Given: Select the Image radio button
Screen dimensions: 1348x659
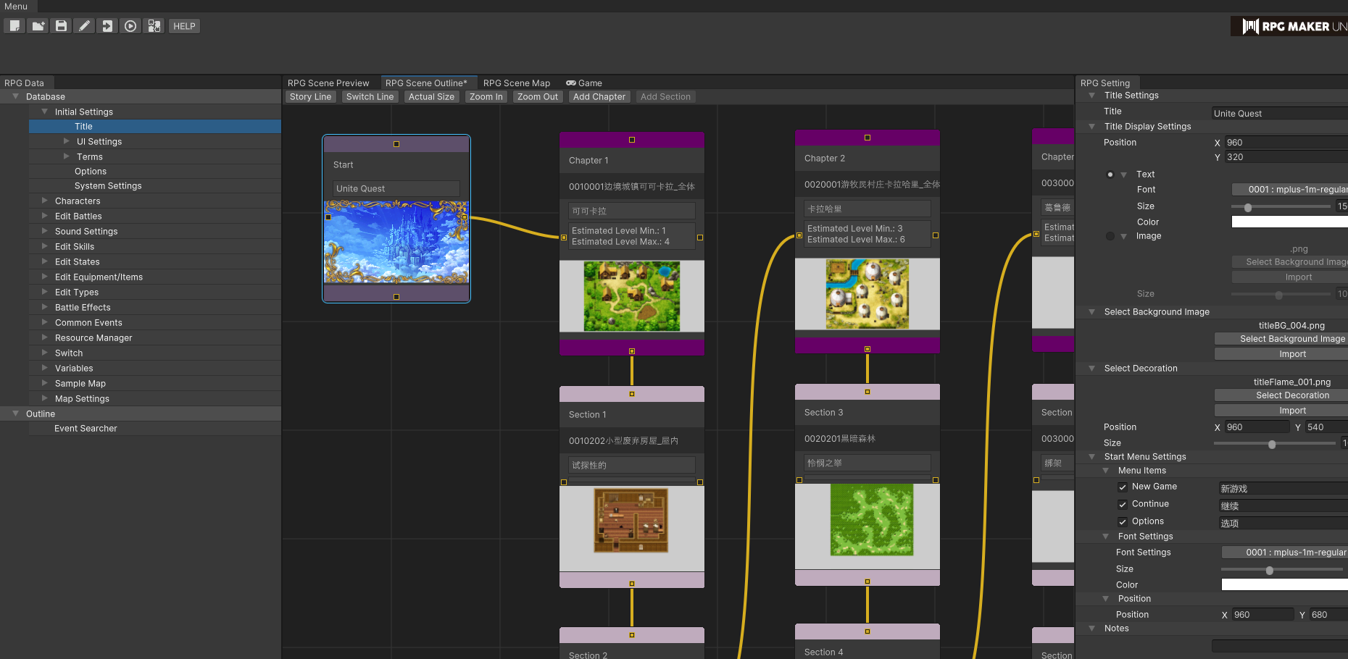Looking at the screenshot, I should (1110, 236).
